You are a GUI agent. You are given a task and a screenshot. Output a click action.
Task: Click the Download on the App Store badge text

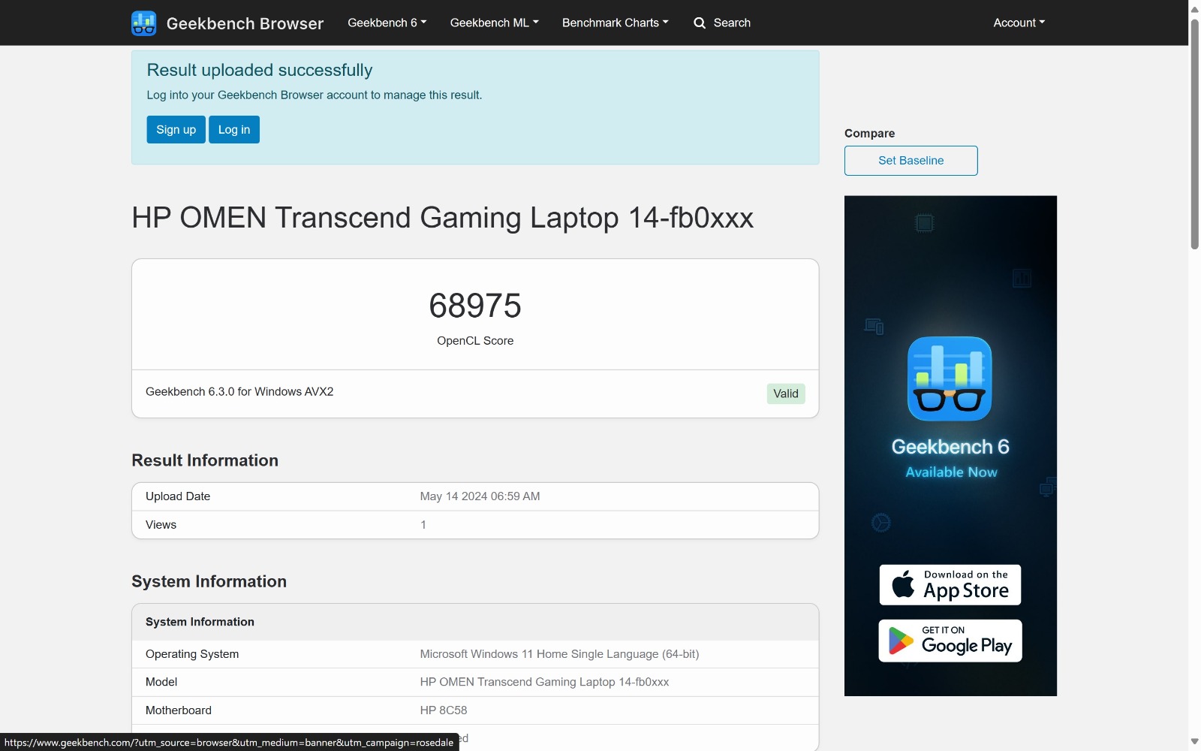965,584
